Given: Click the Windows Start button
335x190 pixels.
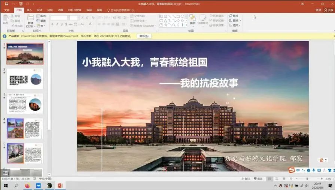Looking at the screenshot, I should 6,186.
